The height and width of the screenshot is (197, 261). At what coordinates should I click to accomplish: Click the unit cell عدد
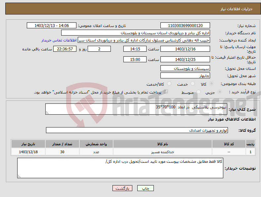click(x=96, y=152)
